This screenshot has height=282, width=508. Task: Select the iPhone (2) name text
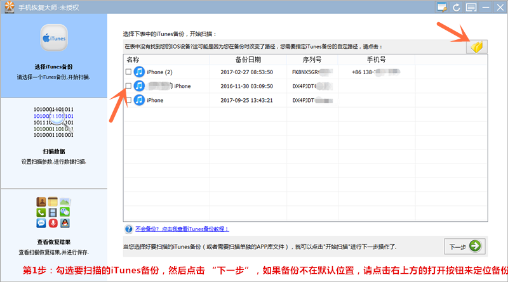click(159, 72)
